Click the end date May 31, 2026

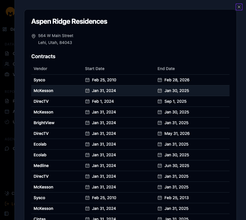coord(177,133)
